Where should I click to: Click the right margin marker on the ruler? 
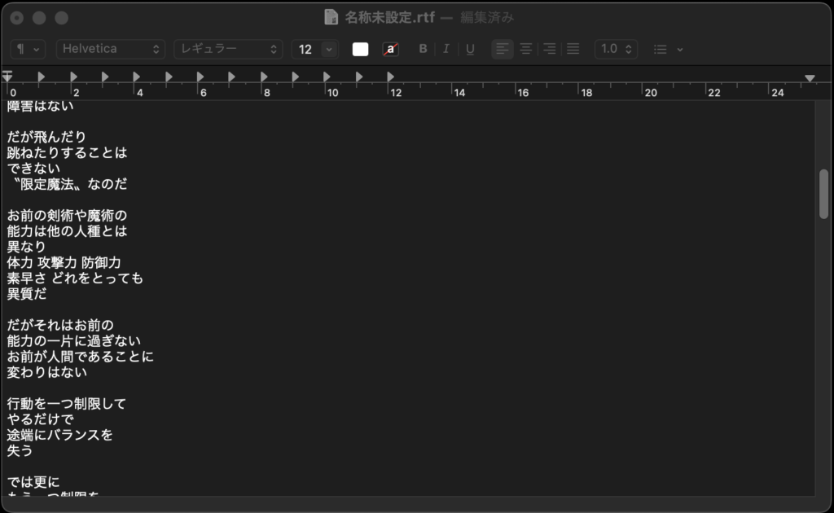[x=810, y=78]
